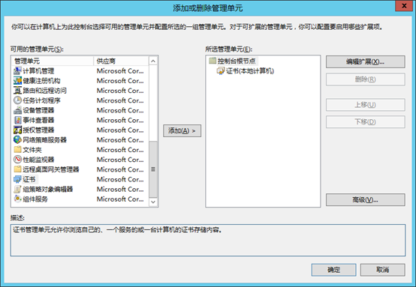Select the 计算机管理 snap-in icon

tap(17, 71)
